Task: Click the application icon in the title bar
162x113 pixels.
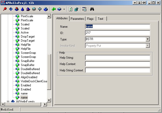Action: [x=3, y=3]
